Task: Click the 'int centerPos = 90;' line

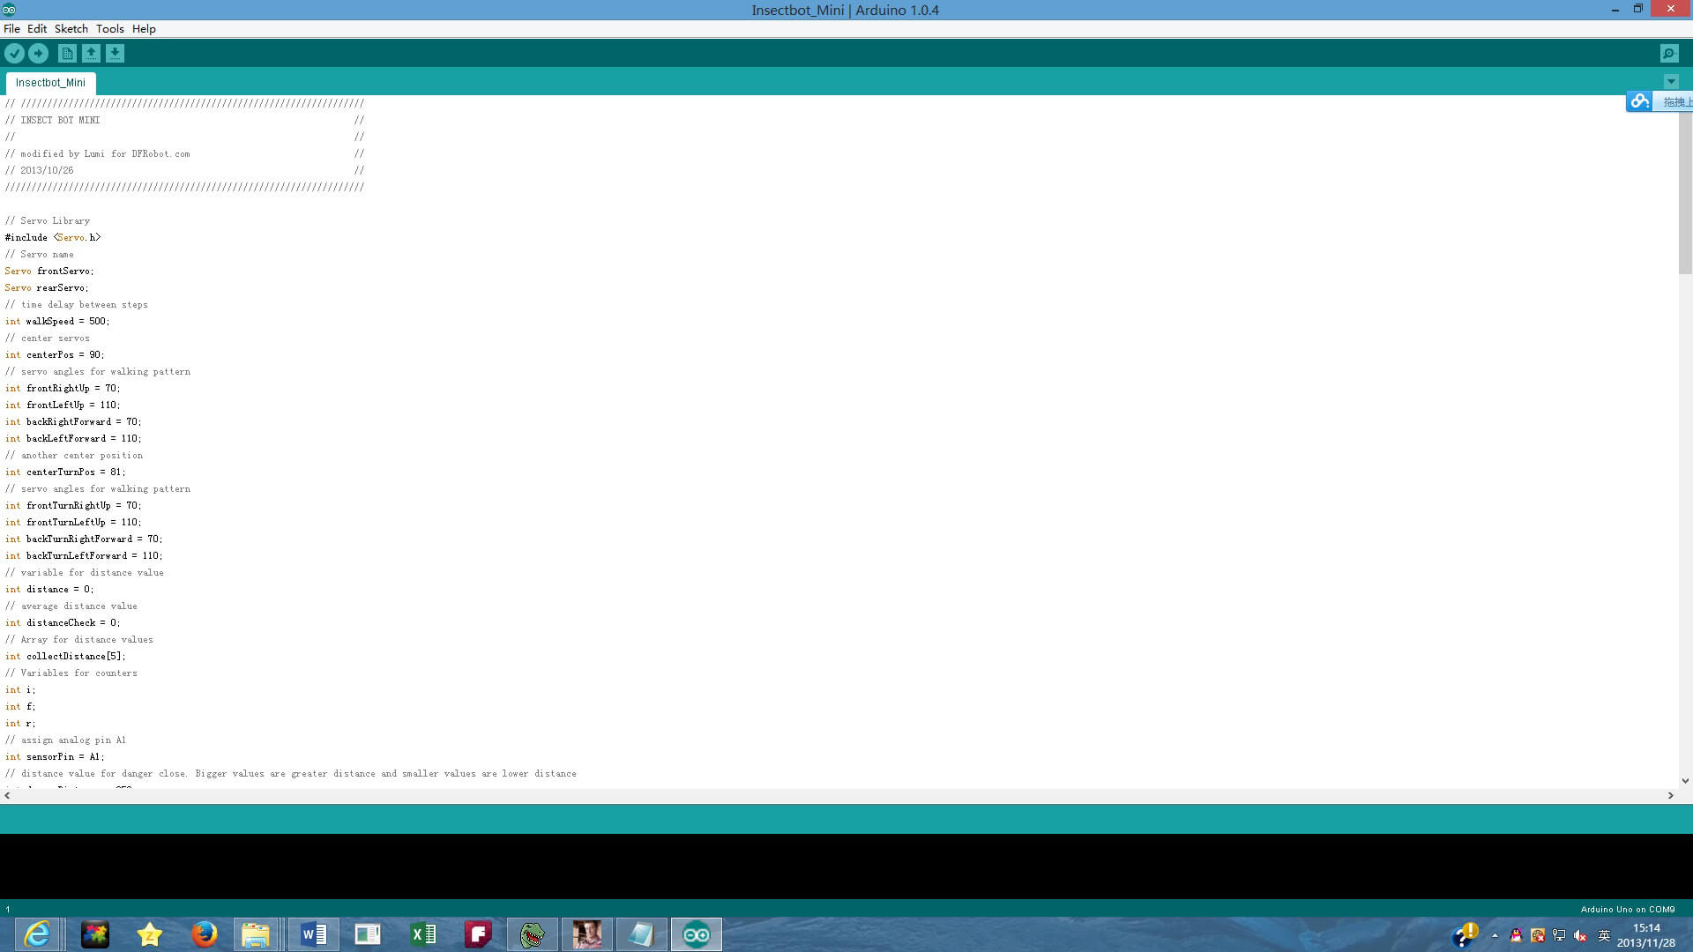Action: pyautogui.click(x=55, y=355)
